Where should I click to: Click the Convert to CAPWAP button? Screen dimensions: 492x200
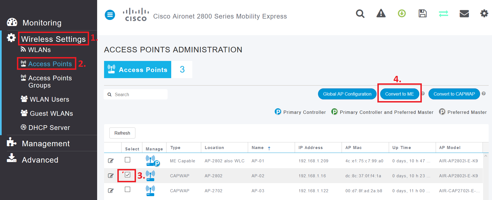click(454, 94)
